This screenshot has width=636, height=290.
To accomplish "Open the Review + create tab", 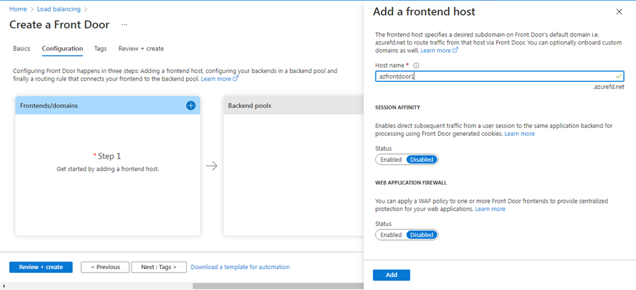I will [141, 49].
